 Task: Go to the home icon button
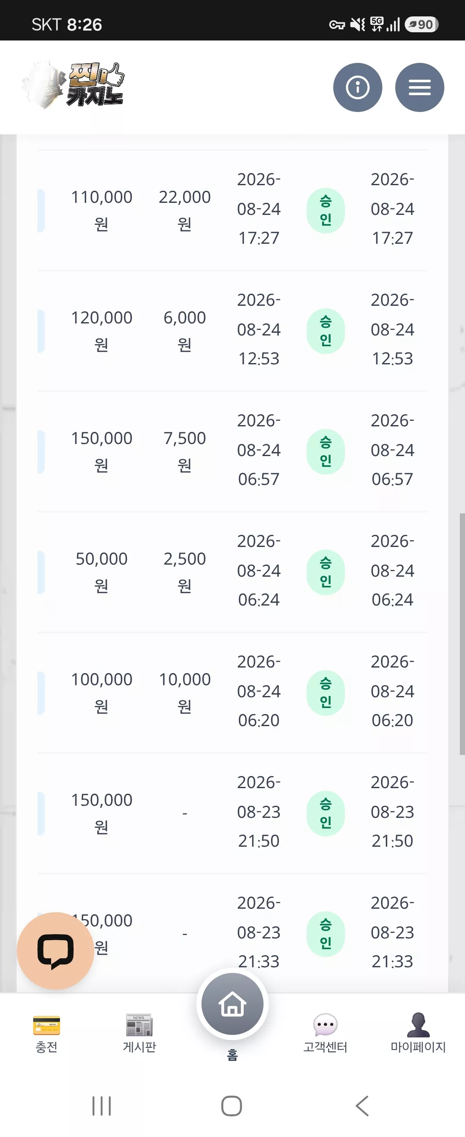[x=232, y=1004]
